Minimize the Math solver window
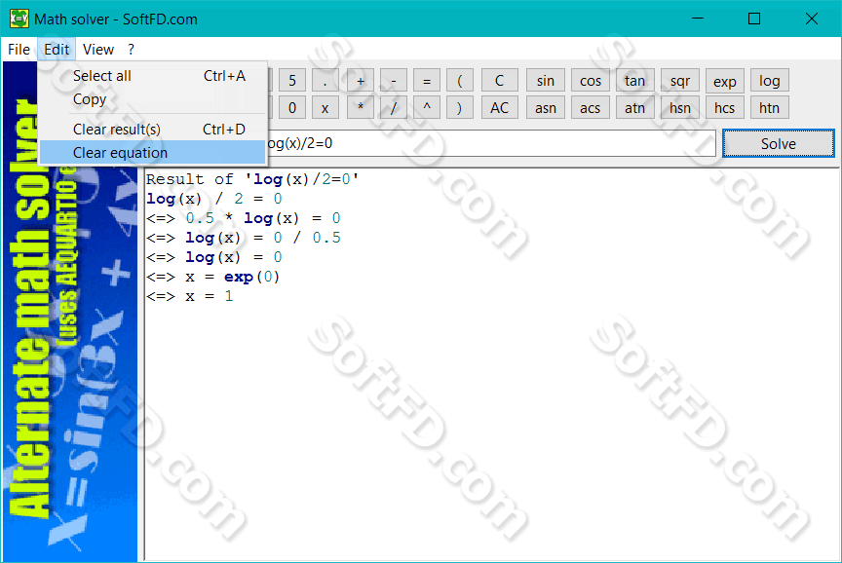Screen dimensions: 842x563 (698, 19)
